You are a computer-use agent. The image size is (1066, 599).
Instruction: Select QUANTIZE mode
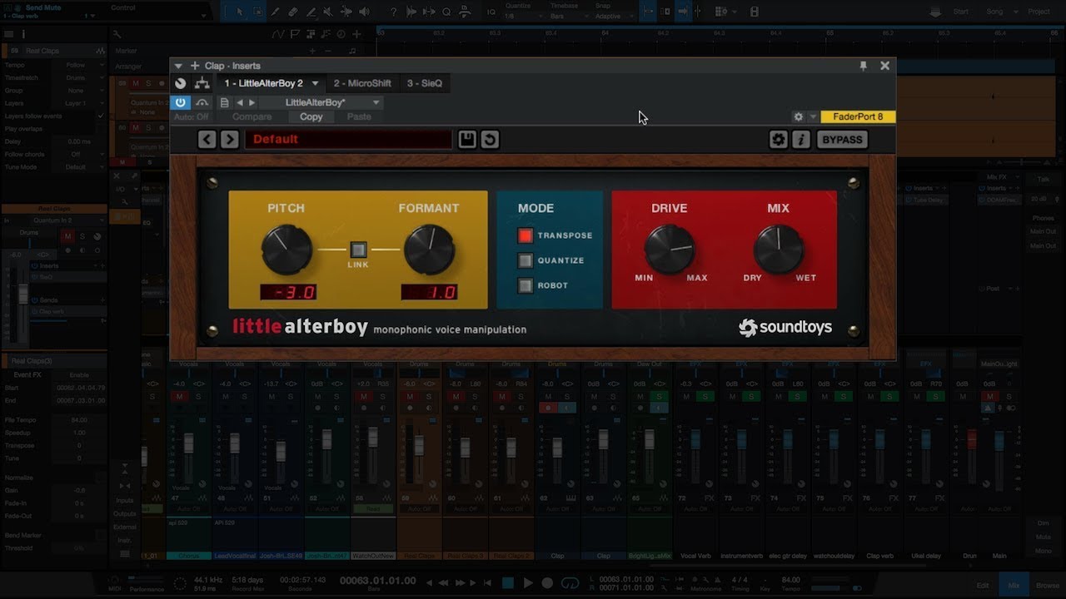tap(526, 260)
